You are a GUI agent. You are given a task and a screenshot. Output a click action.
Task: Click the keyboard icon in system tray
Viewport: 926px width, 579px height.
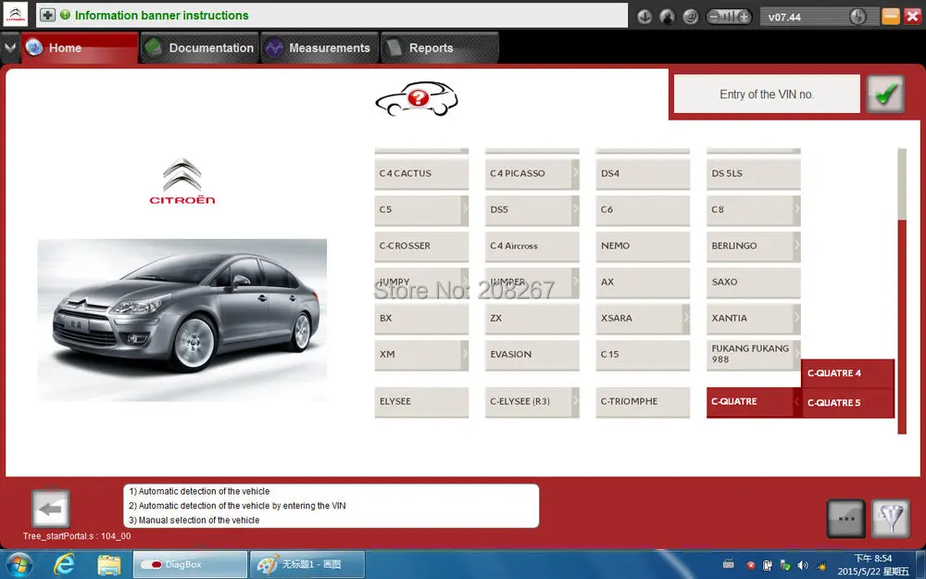tap(728, 564)
